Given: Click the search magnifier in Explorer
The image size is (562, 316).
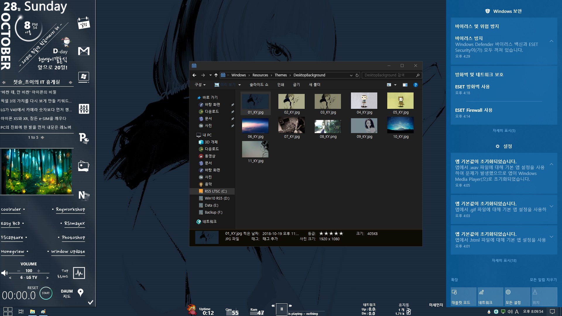Looking at the screenshot, I should point(418,75).
